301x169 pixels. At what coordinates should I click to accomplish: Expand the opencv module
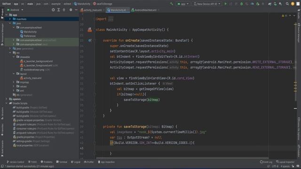pyautogui.click(x=6, y=99)
